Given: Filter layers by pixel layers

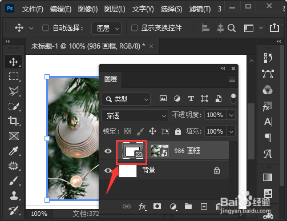Looking at the screenshot, I should tap(163, 98).
